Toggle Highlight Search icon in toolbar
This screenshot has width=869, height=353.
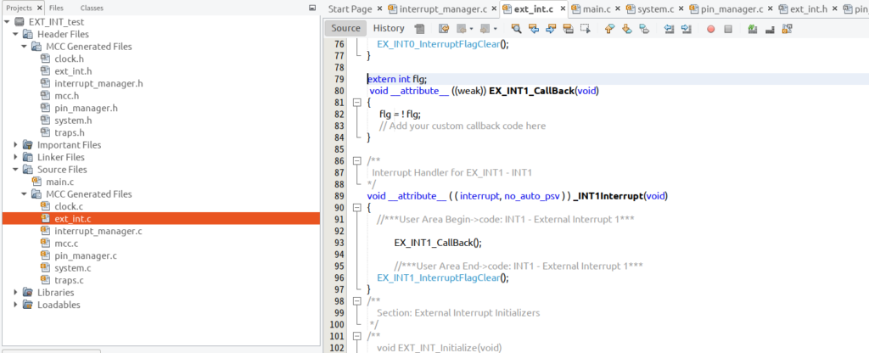[568, 28]
